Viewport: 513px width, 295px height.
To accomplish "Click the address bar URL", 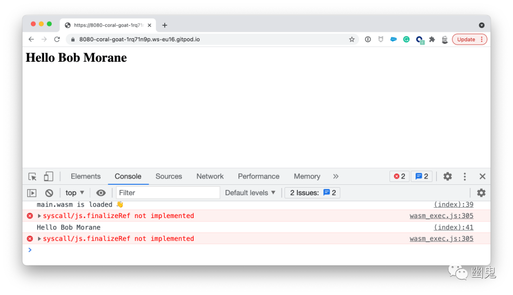I will (139, 39).
